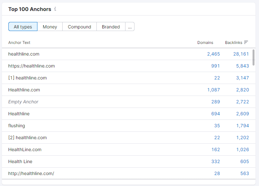Click the info icon beside Top 100 Anchors
This screenshot has height=186, width=259.
(55, 9)
